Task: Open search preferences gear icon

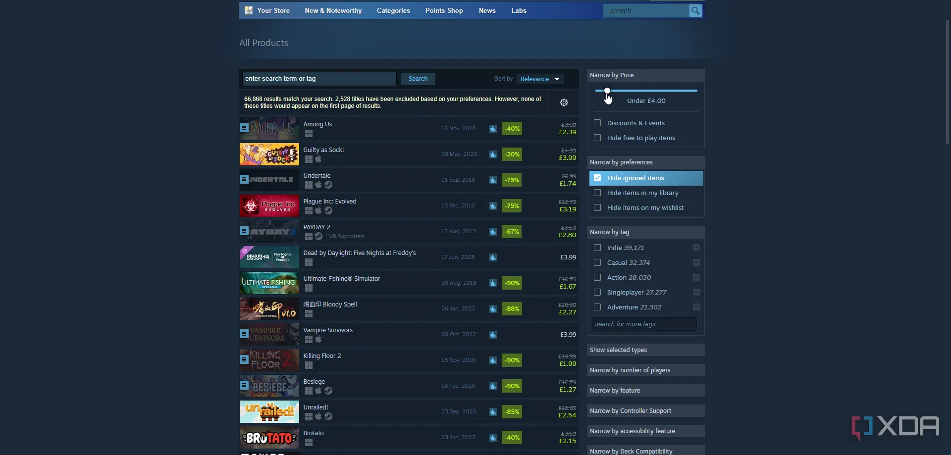Action: pyautogui.click(x=564, y=102)
